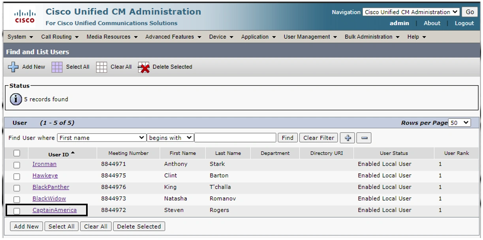Click the Find button
The height and width of the screenshot is (240, 483).
tap(288, 138)
